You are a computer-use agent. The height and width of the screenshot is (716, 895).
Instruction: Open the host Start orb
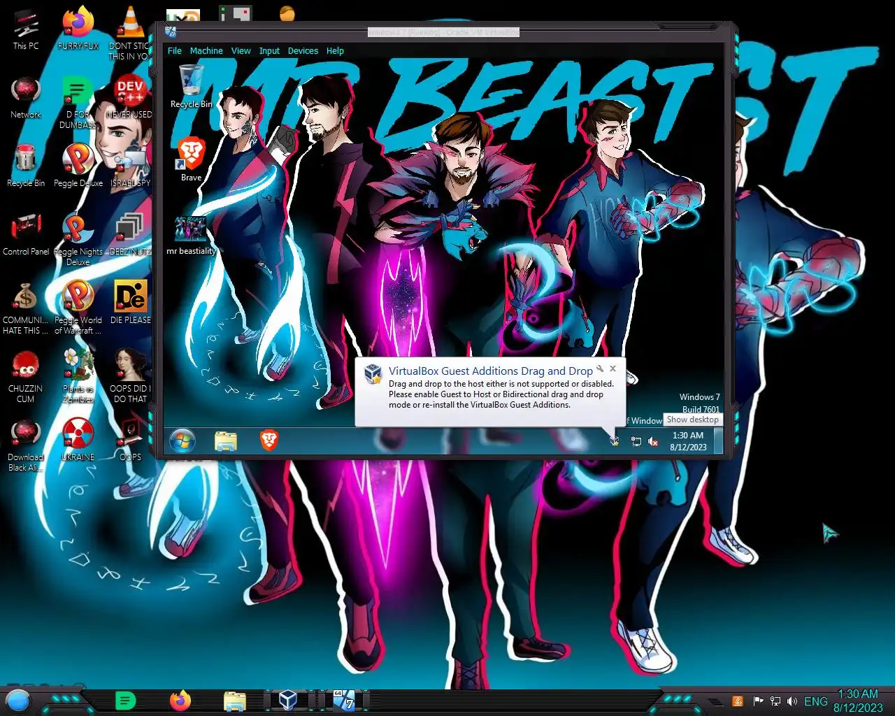click(x=18, y=700)
